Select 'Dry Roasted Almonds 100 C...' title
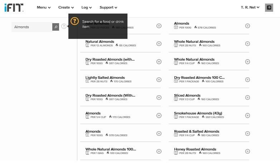 pos(199,78)
